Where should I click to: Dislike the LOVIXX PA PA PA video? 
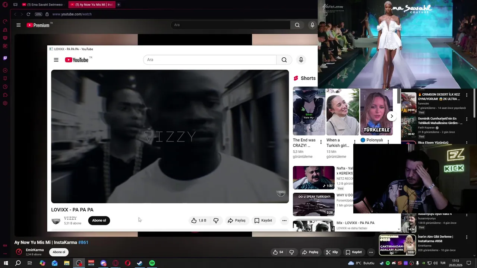pyautogui.click(x=216, y=221)
